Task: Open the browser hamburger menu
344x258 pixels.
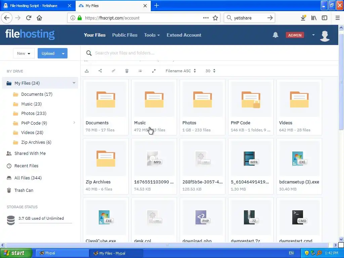Action: pyautogui.click(x=337, y=18)
